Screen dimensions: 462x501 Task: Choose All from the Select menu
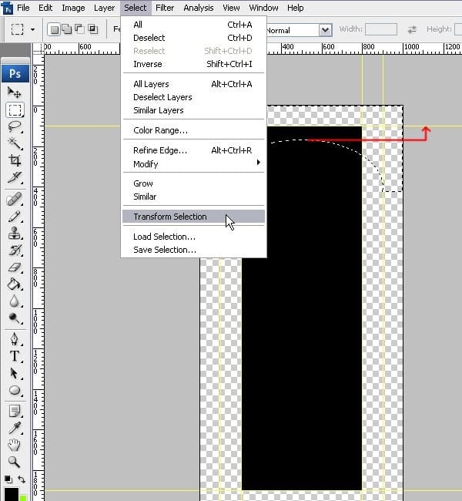193,25
